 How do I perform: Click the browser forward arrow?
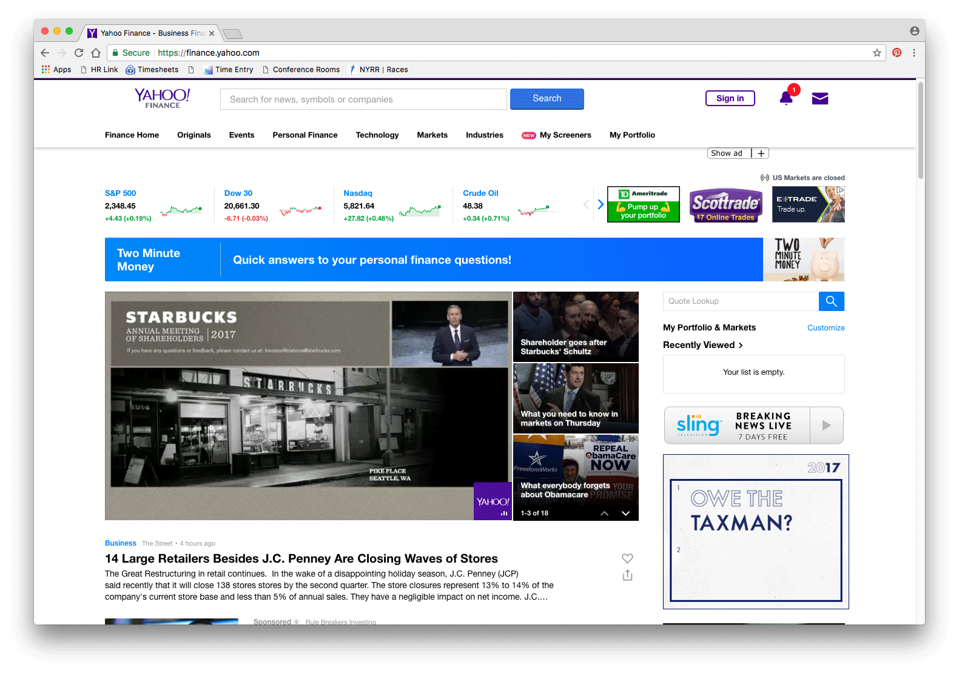pyautogui.click(x=62, y=53)
